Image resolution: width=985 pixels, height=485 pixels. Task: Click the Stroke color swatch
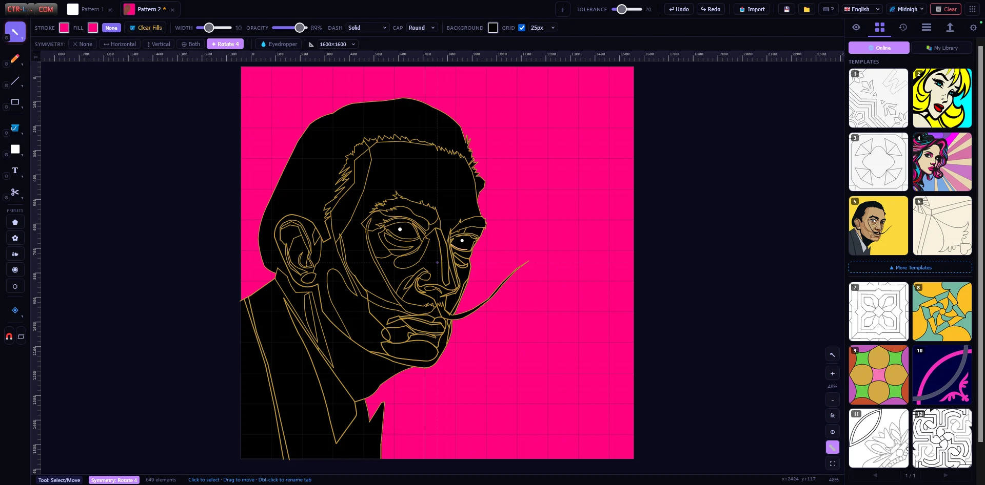coord(64,28)
